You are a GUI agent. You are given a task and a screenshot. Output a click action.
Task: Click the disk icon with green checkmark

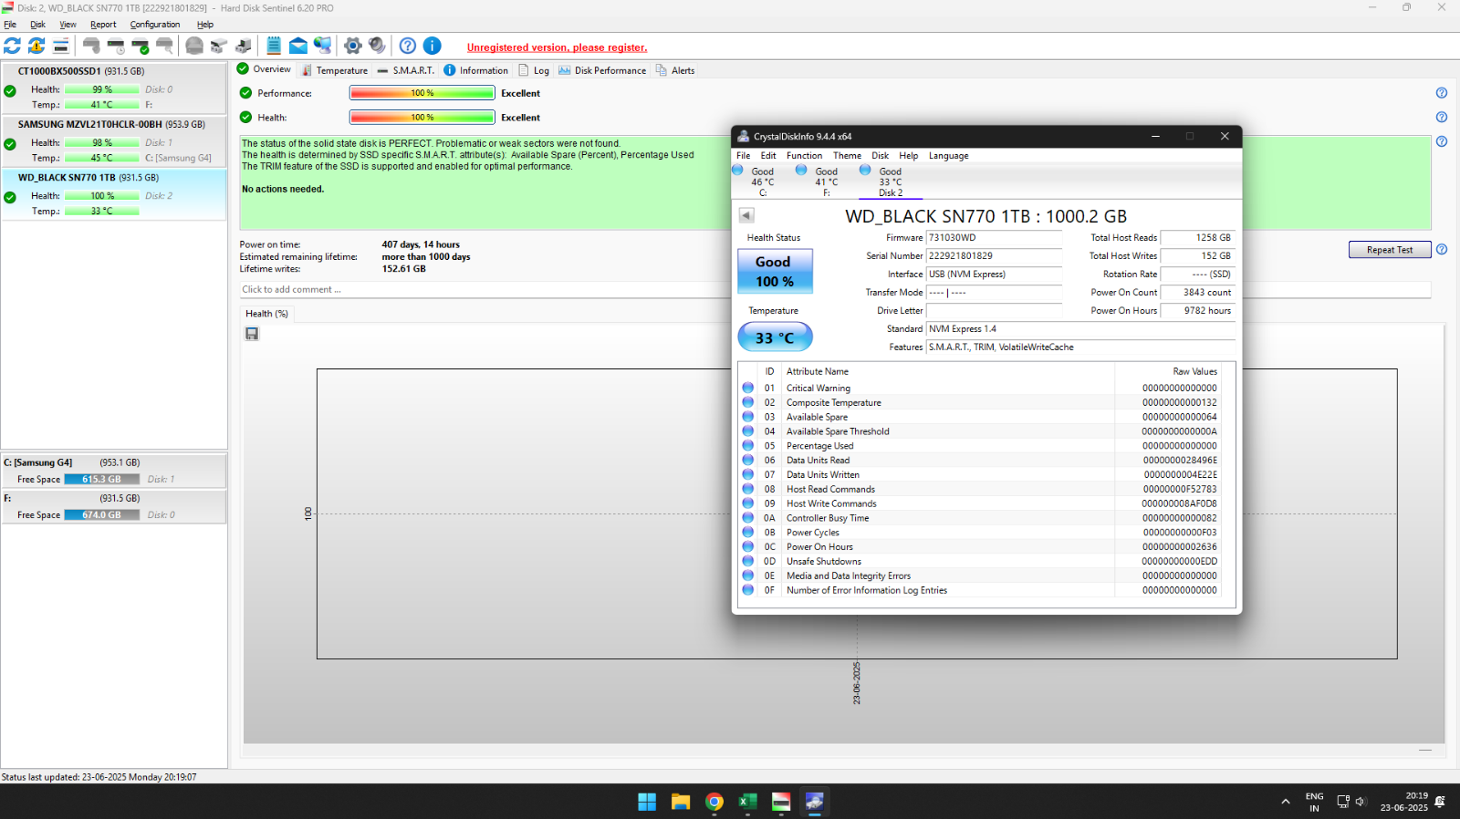141,46
